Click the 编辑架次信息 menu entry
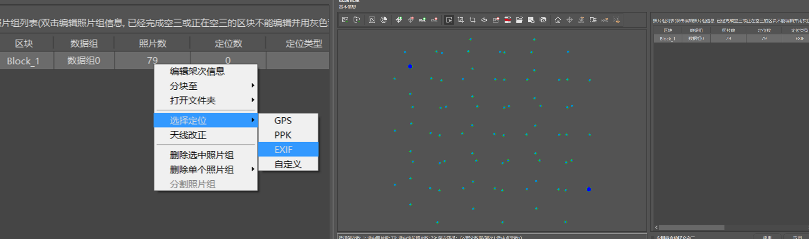 pos(197,72)
